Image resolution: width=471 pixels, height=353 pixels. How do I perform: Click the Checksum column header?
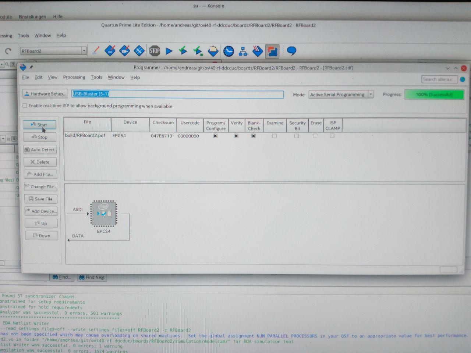[163, 125]
